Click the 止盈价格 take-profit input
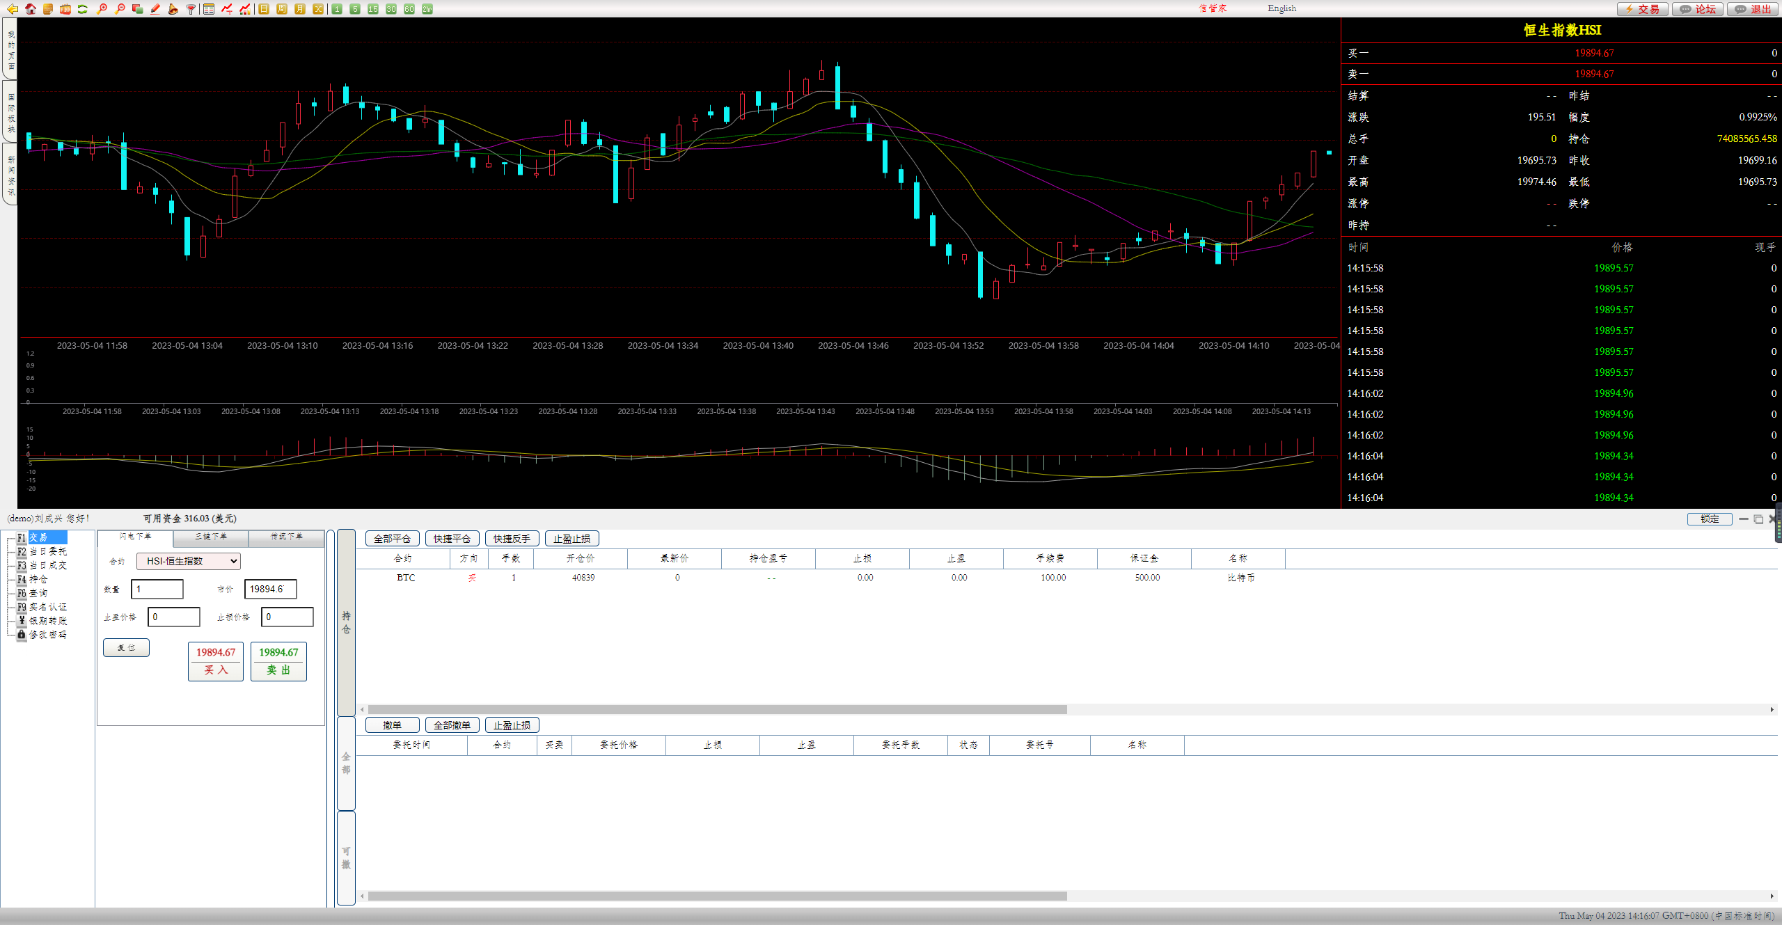The width and height of the screenshot is (1782, 925). click(174, 617)
